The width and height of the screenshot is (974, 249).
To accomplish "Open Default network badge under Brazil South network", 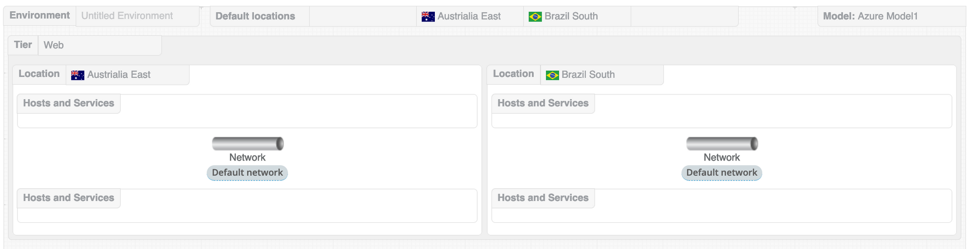I will tap(722, 173).
